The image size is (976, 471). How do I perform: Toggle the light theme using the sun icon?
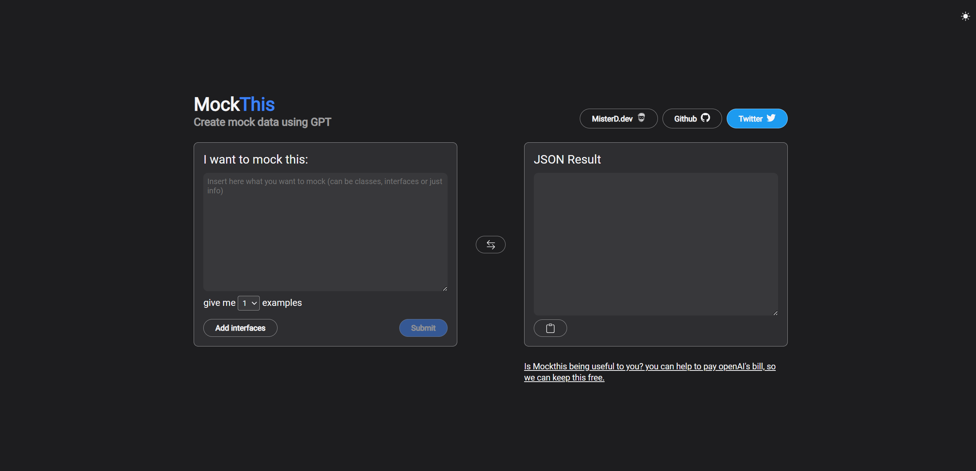tap(965, 16)
